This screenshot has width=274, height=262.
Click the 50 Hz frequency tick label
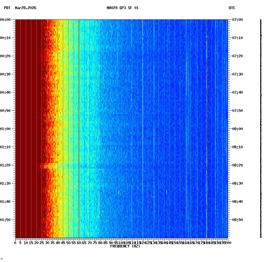click(68, 243)
